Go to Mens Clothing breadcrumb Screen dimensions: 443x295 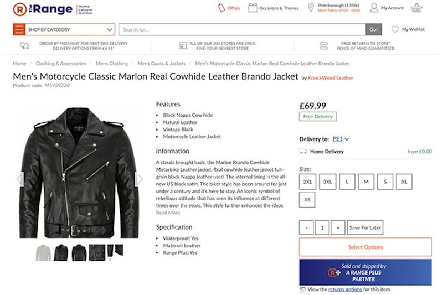pos(111,64)
